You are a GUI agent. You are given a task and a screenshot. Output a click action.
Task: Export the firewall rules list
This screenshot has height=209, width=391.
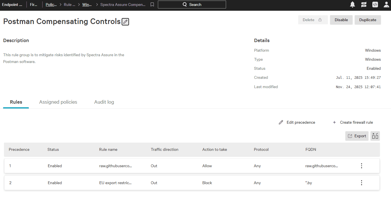pyautogui.click(x=357, y=136)
